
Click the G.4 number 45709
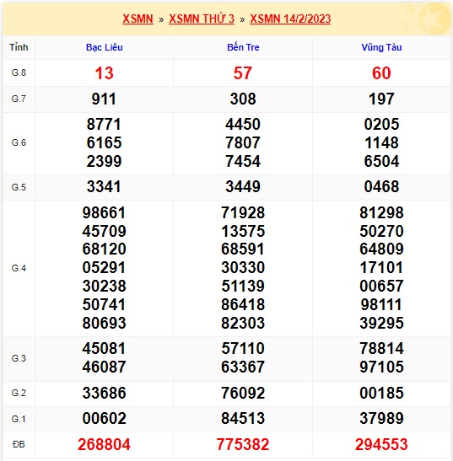coord(104,231)
